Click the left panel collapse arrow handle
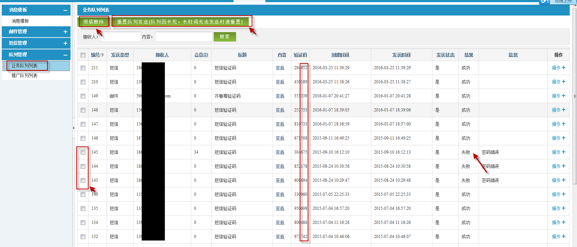The width and height of the screenshot is (577, 247). (74, 128)
